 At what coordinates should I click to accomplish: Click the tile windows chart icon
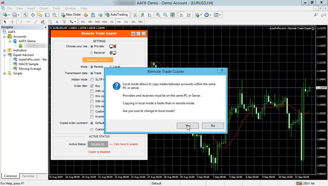click(x=172, y=15)
